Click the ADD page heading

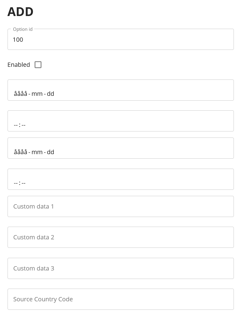pyautogui.click(x=21, y=12)
